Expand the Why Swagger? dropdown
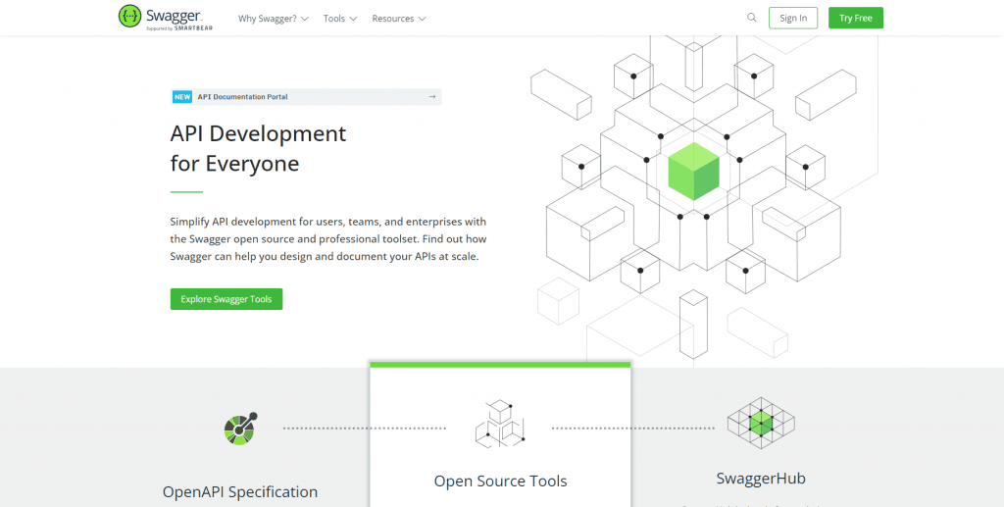1004x507 pixels. point(273,19)
